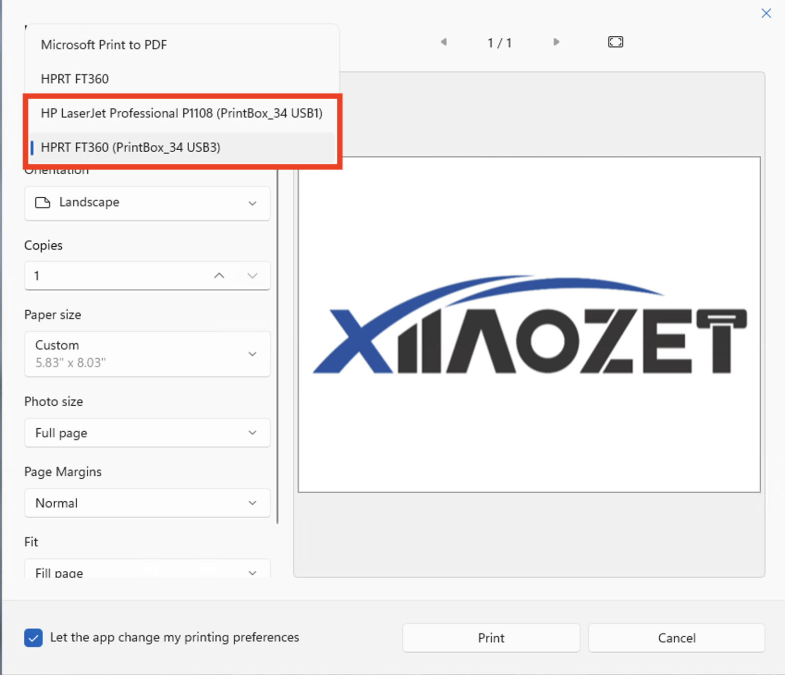This screenshot has height=675, width=785.
Task: Select Microsoft Print to PDF printer
Action: [104, 45]
